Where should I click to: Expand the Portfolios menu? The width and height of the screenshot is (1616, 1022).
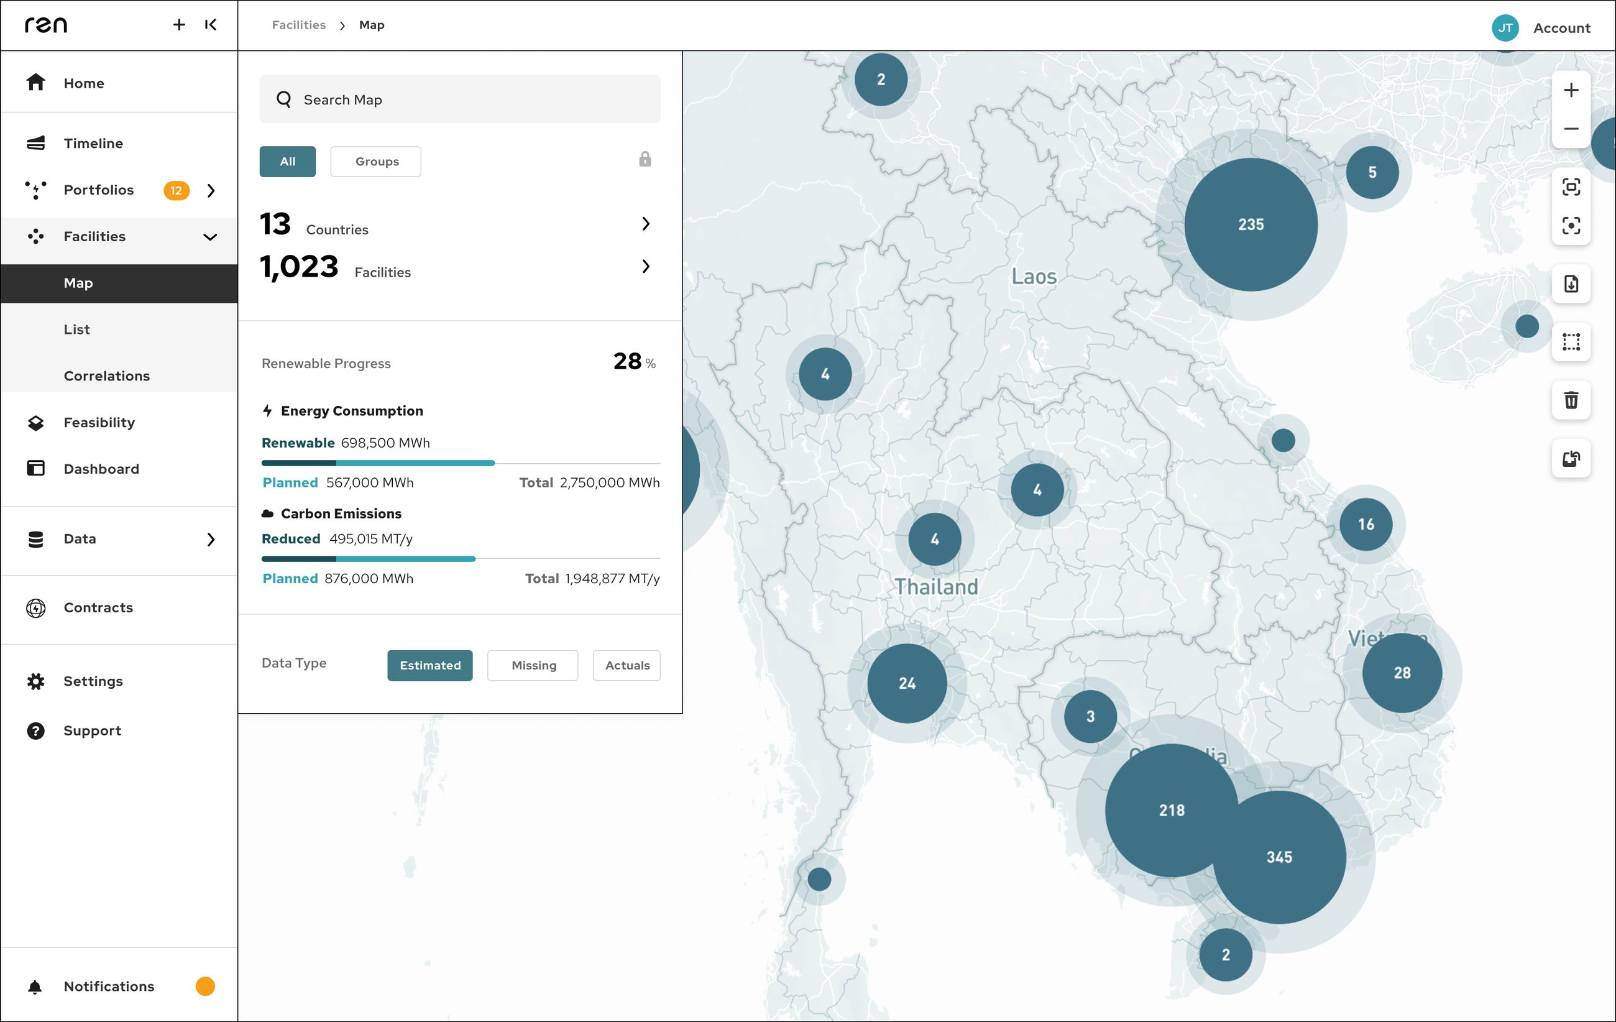[x=211, y=190]
